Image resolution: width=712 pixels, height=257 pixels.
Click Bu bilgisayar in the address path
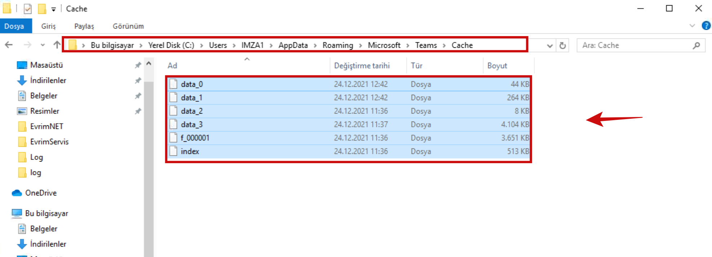112,45
